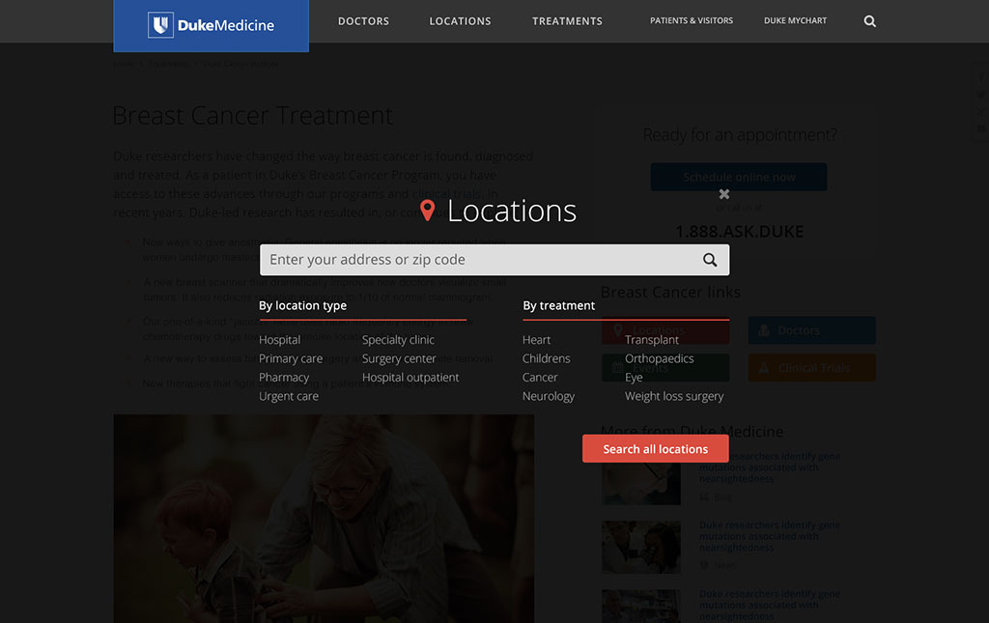
Task: Pick Specialty clinic location type
Action: 398,340
